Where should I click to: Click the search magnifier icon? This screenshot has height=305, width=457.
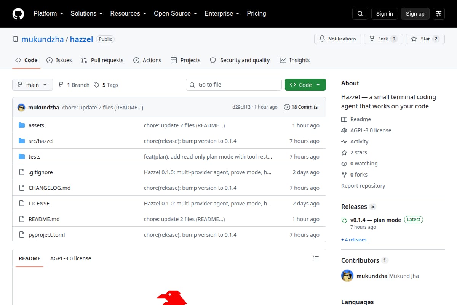[360, 14]
